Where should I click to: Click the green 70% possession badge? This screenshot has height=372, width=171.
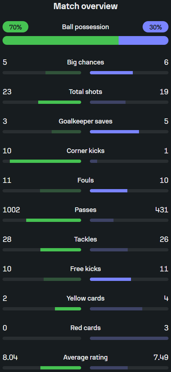pos(15,27)
